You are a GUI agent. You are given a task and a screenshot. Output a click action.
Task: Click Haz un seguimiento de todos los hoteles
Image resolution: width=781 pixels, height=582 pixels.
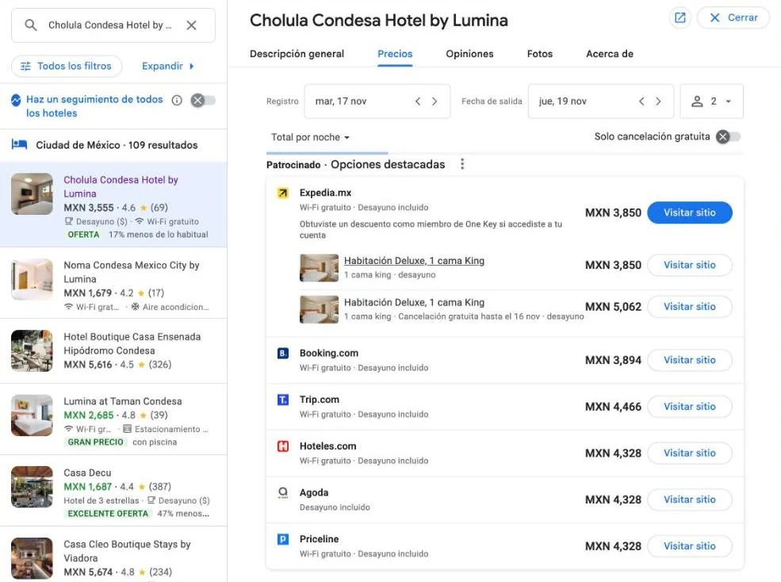(94, 106)
